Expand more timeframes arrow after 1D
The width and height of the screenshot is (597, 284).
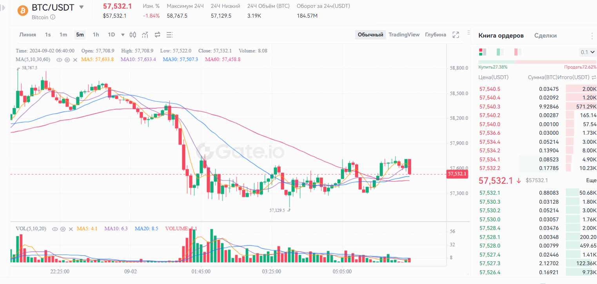pos(123,35)
